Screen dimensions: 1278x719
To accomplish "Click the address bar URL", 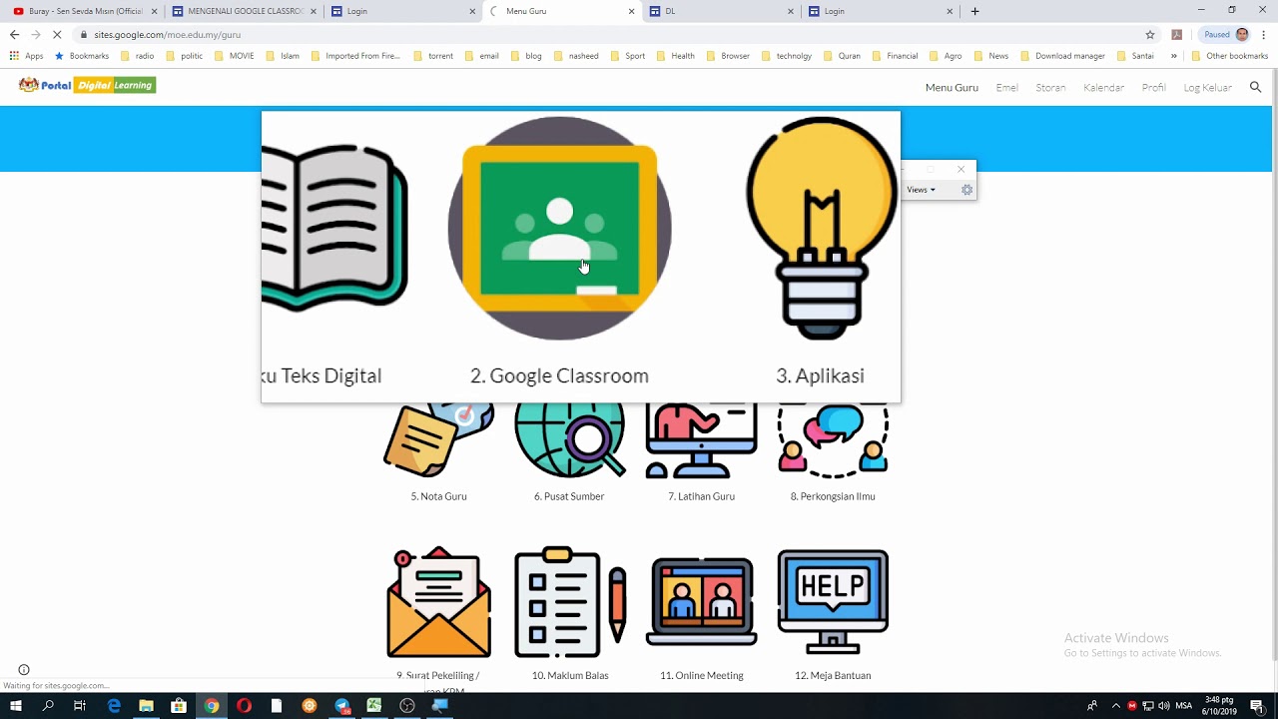I will tap(168, 35).
